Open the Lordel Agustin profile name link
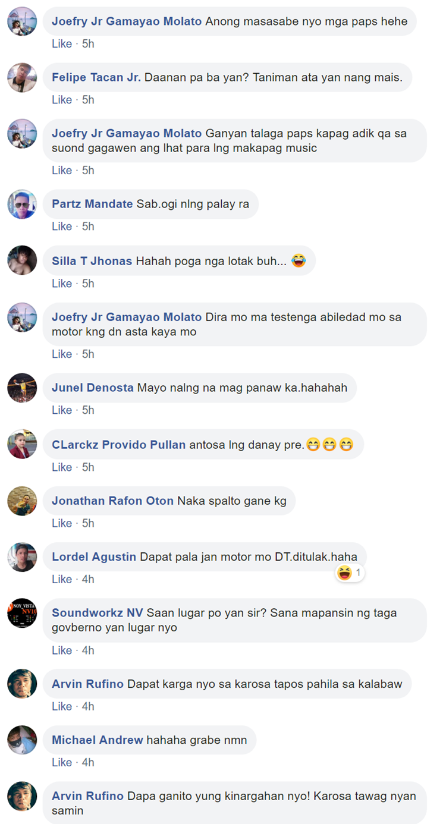The image size is (446, 824). pos(94,557)
